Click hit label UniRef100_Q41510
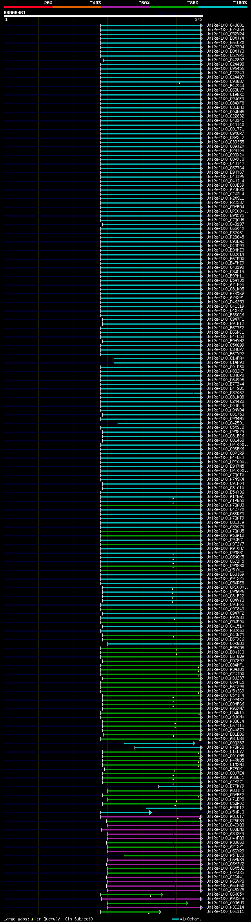The image size is (251, 922). 225,626
